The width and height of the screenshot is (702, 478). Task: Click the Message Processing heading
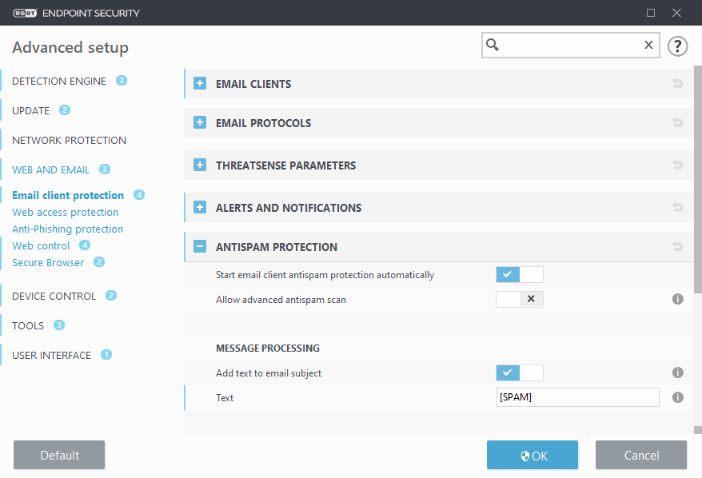[x=268, y=348]
